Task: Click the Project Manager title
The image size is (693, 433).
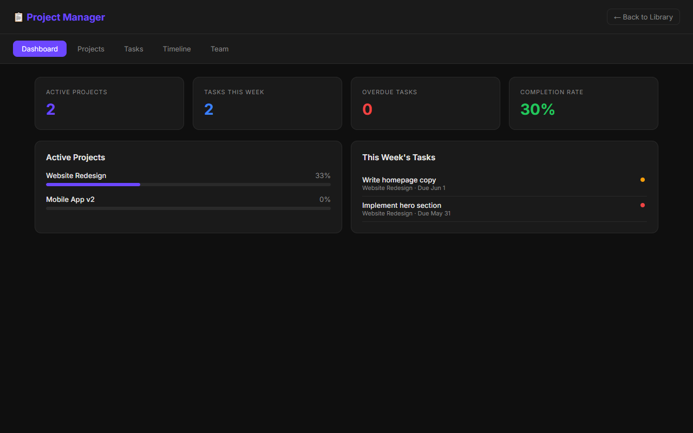Action: (66, 17)
